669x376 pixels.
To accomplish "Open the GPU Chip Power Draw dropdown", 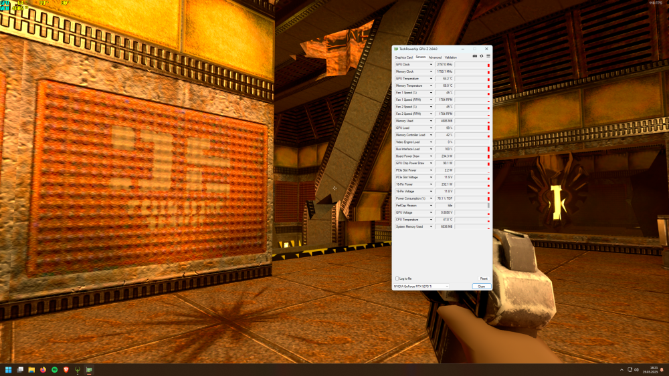I will click(431, 163).
